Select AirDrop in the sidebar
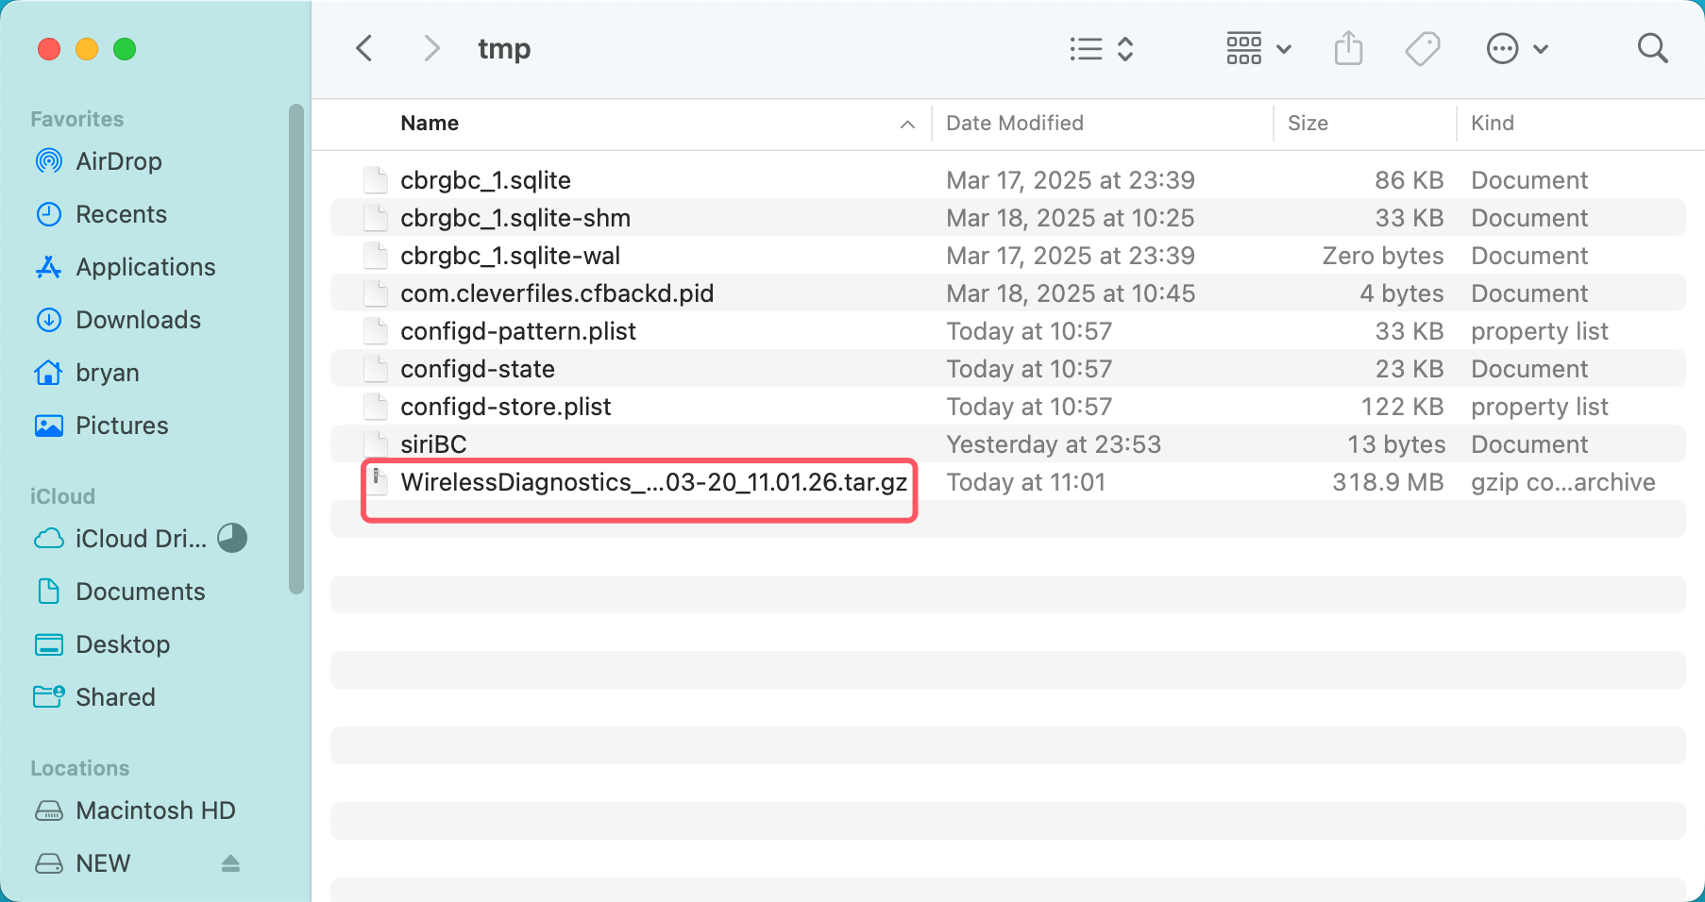The height and width of the screenshot is (902, 1705). [x=117, y=161]
